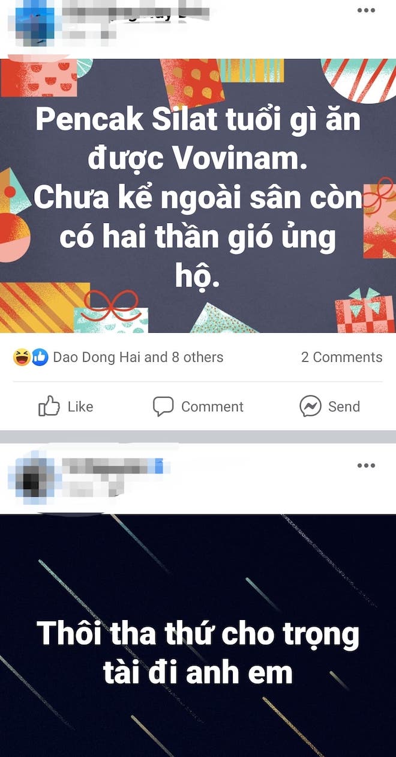Tap the thumbs-up Like icon
Screen dimensions: 396x757
[x=49, y=407]
